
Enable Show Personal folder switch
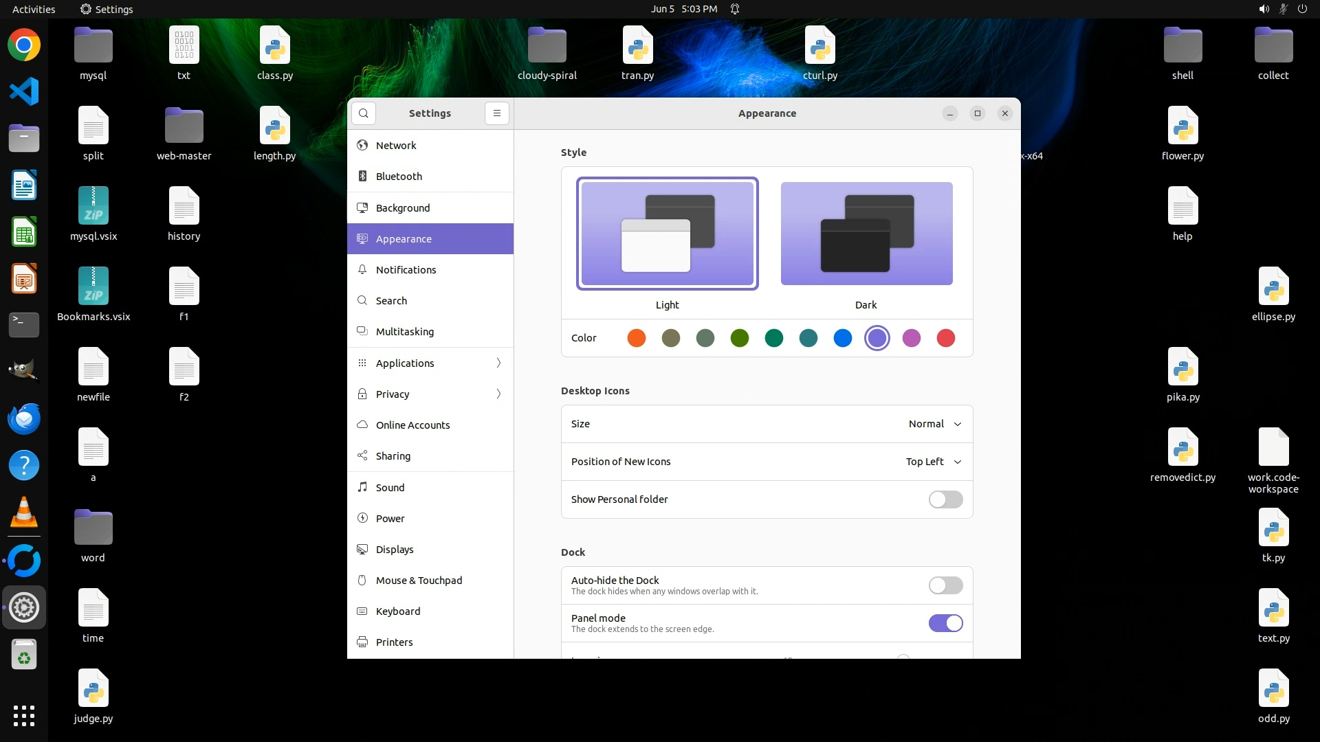pyautogui.click(x=945, y=499)
